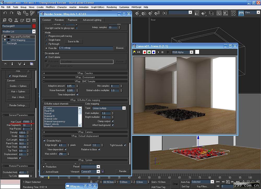Open the Modifier List dropdown

coord(34,32)
